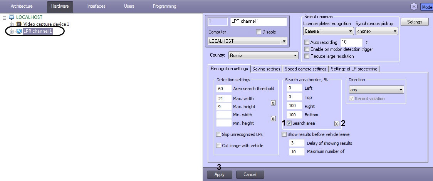Viewport: 433px width, 181px height.
Task: Expand the LPR channel 1 node
Action: click(12, 32)
